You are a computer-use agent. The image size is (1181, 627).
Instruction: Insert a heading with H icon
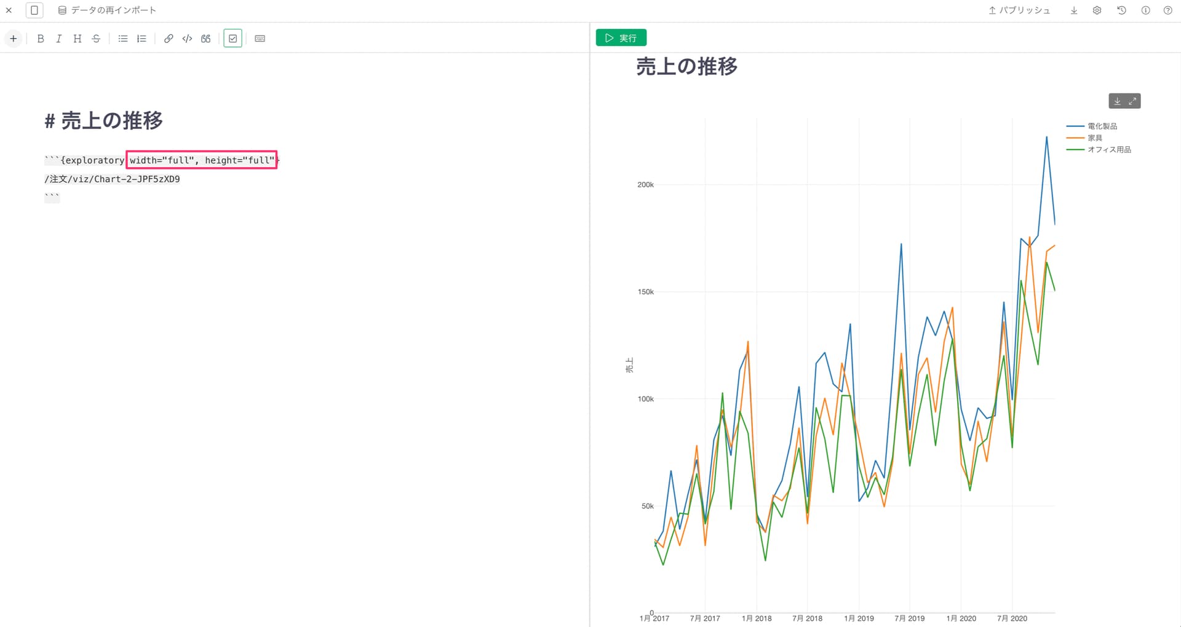[78, 39]
